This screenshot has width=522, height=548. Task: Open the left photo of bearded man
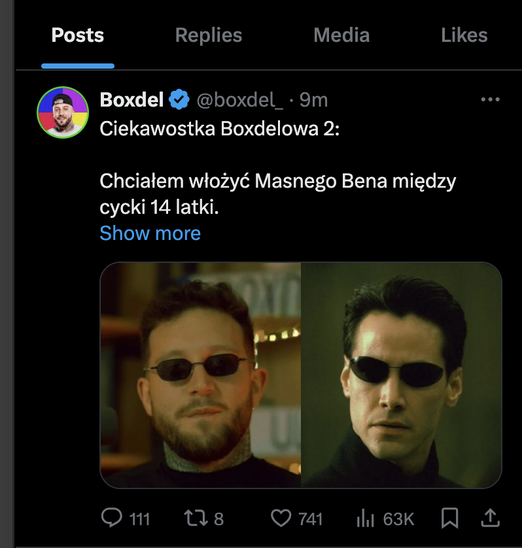[x=200, y=375]
